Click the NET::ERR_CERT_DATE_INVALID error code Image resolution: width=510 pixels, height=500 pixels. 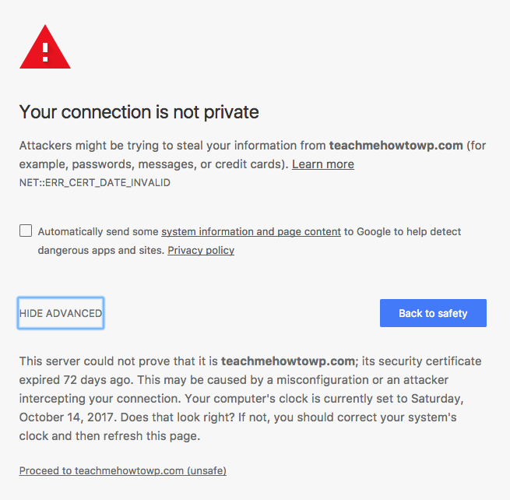click(94, 183)
